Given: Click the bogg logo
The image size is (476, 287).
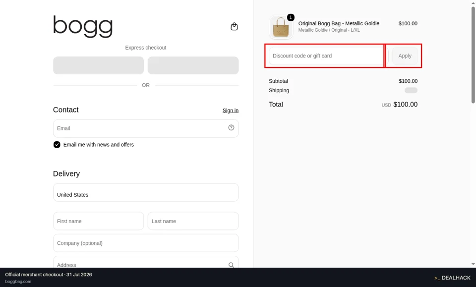Looking at the screenshot, I should (83, 27).
